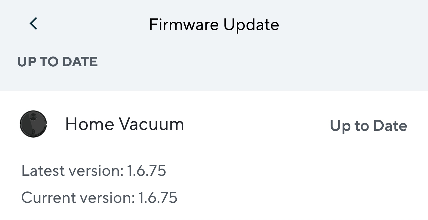Tap the Current version: 1.6.75 line

pos(99,197)
